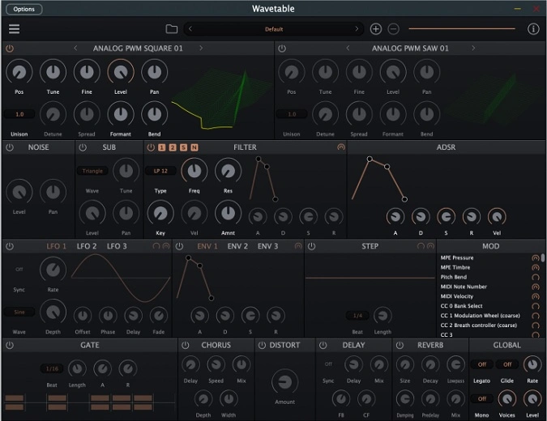The height and width of the screenshot is (421, 547).
Task: Open MIDI Velocity modulation assignment icon
Action: (x=535, y=296)
